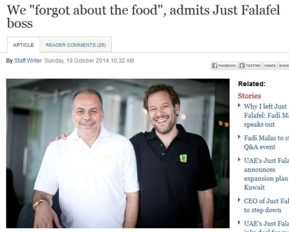The width and height of the screenshot is (289, 232).
Task: Click arrow bullet beside last related story
Action: click(x=240, y=223)
